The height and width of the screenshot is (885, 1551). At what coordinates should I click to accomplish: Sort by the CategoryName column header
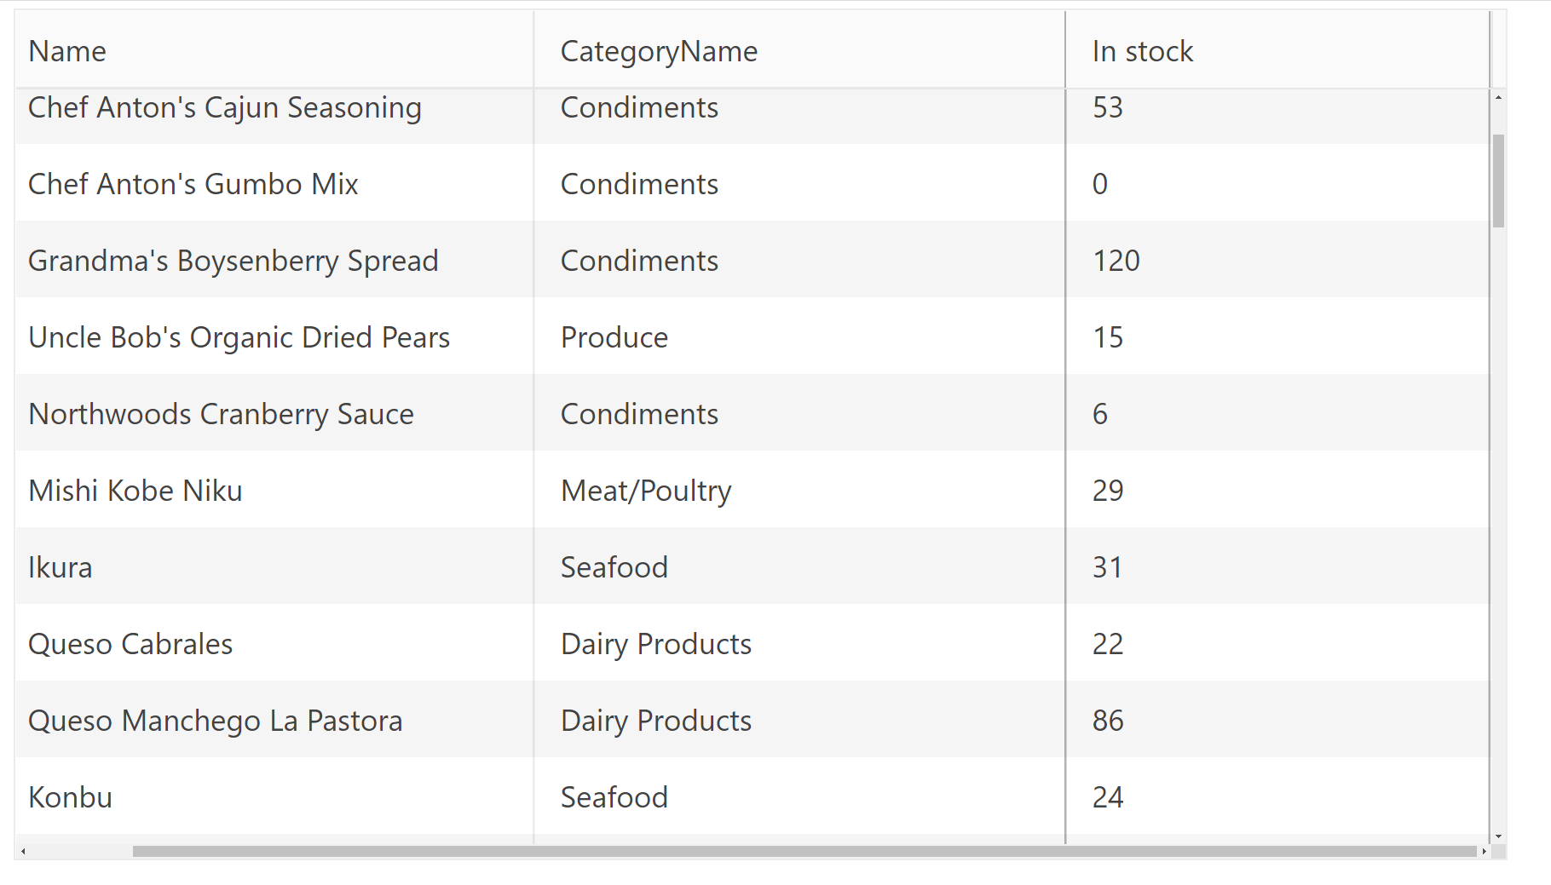pyautogui.click(x=659, y=51)
